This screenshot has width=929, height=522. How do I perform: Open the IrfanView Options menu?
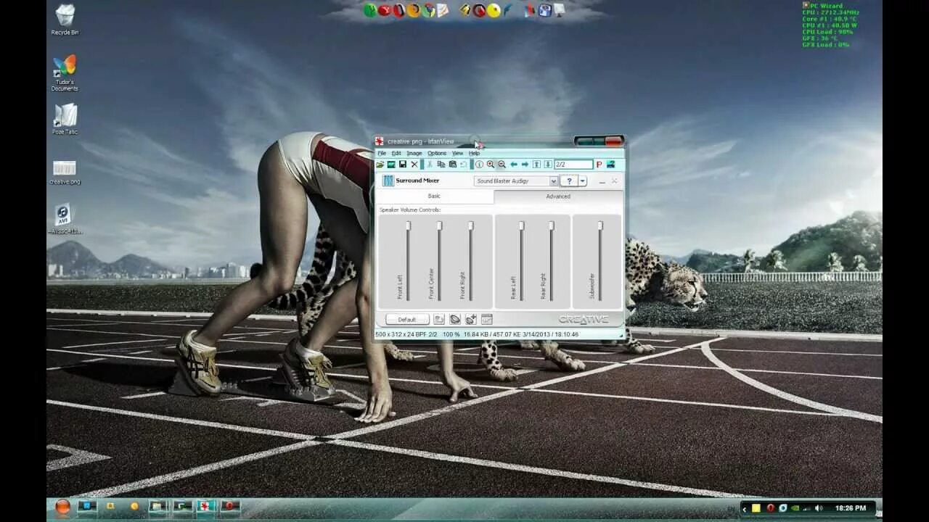point(438,153)
